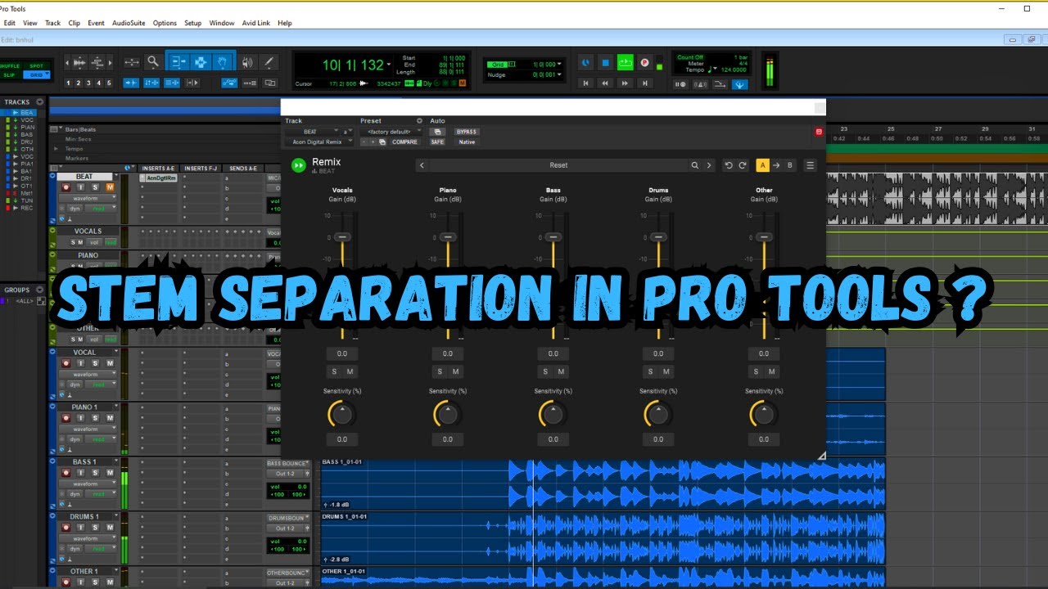
Task: Open the Acon Digital Remix insert dropdown
Action: [x=318, y=142]
